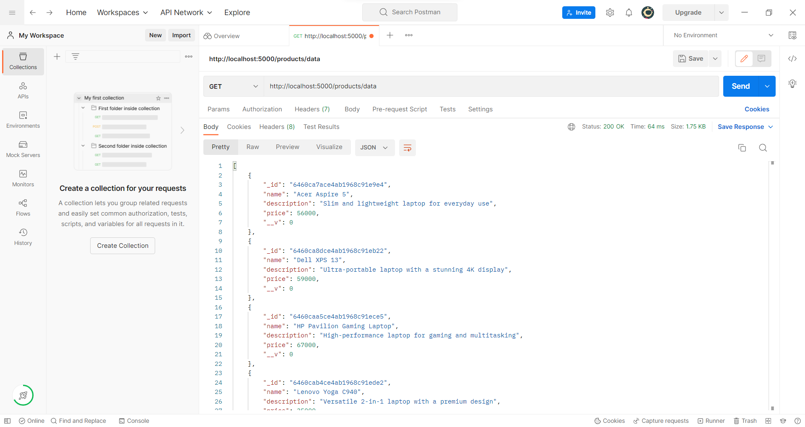Open the settings gear icon
Viewport: 805px width, 427px height.
(x=610, y=13)
